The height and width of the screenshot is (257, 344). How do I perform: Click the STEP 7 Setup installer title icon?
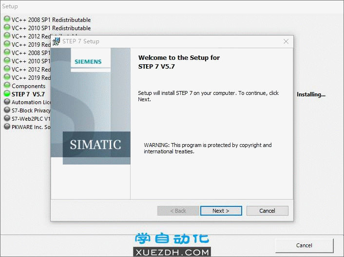(x=56, y=41)
